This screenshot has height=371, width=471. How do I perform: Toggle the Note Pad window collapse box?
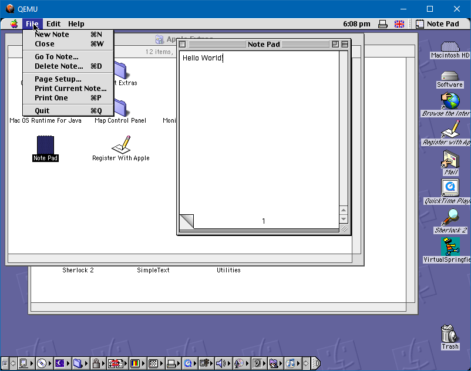(345, 44)
